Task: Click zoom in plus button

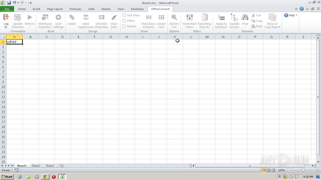Action: pyautogui.click(x=318, y=170)
